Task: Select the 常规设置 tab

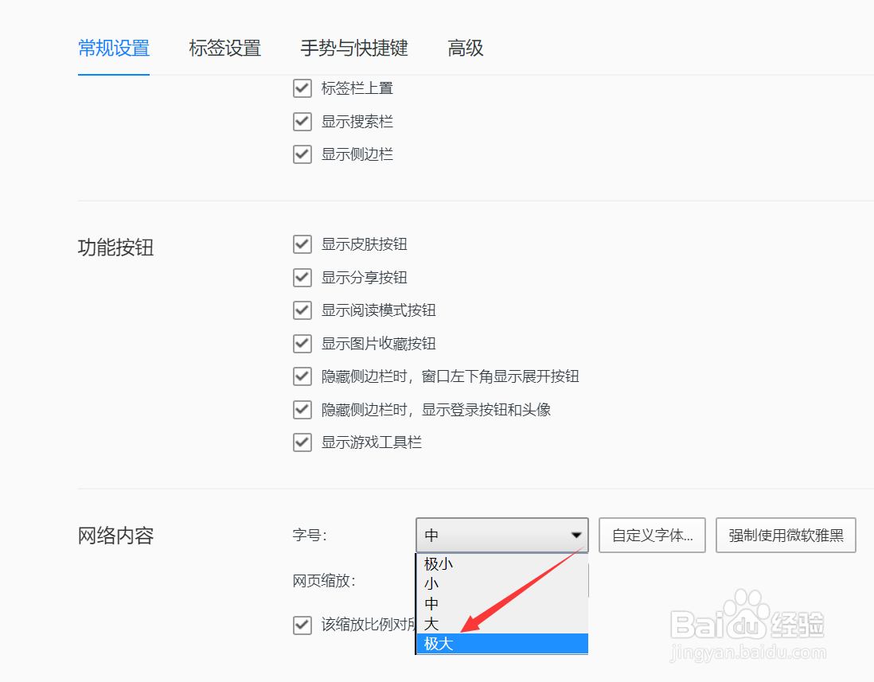Action: point(113,49)
